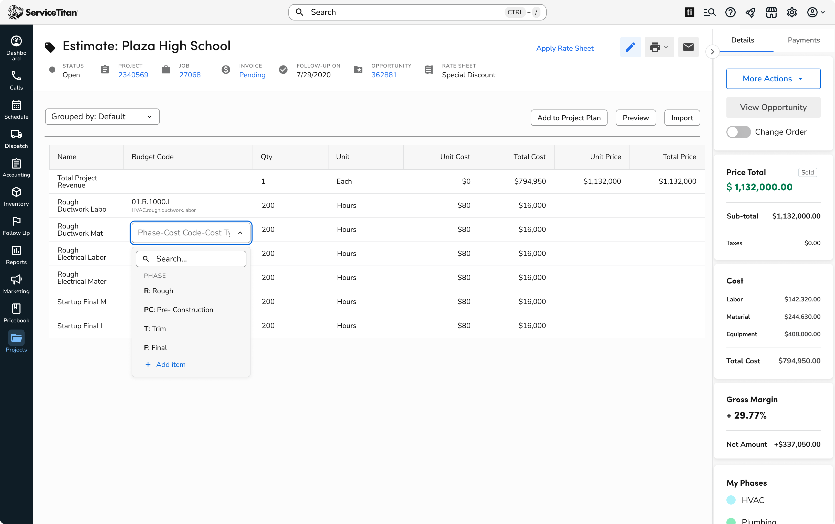This screenshot has height=524, width=835.
Task: Click the Import button
Action: [682, 118]
